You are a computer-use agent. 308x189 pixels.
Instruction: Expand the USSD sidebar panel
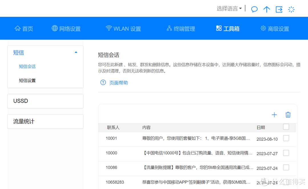(x=45, y=101)
